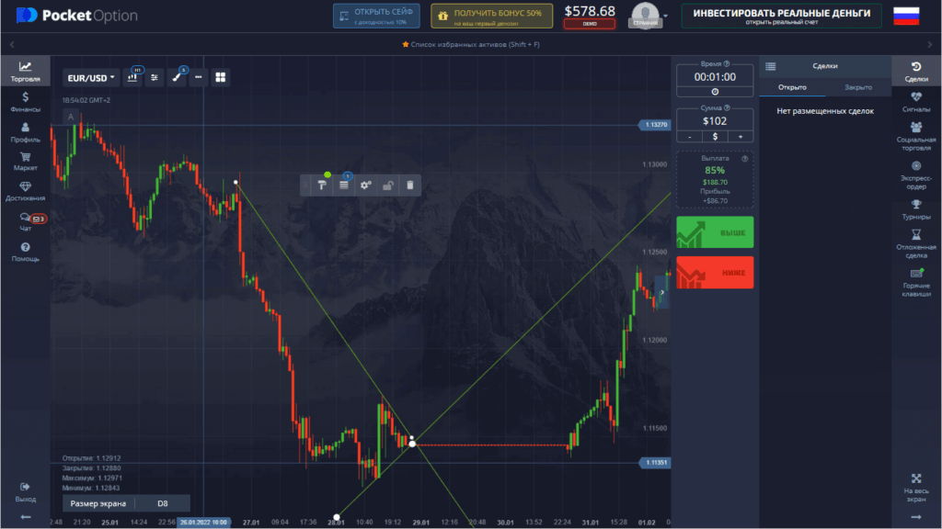Expand the EUR/USD asset dropdown

click(89, 78)
